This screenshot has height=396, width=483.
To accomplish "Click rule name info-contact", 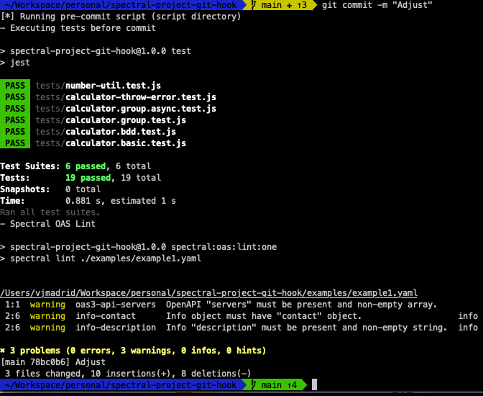I will (106, 316).
